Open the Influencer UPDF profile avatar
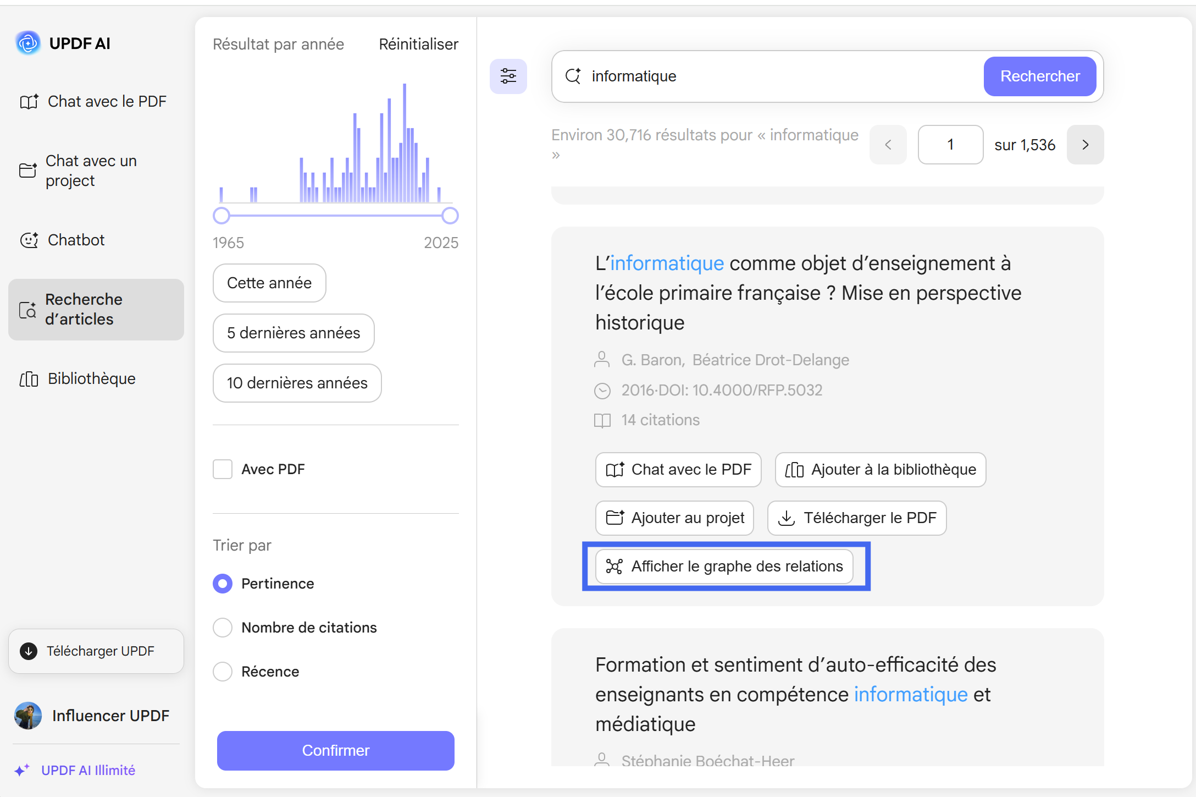This screenshot has height=797, width=1196. [28, 716]
